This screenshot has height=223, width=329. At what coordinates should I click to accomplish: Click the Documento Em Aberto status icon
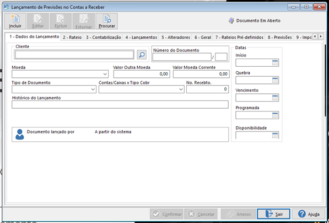(x=231, y=20)
